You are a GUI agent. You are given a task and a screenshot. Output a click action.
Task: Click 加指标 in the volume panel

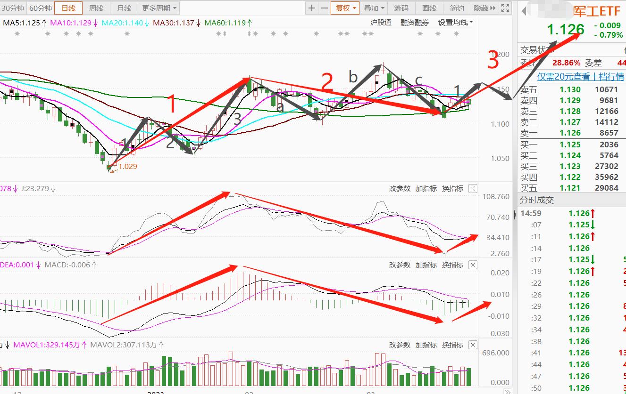(426, 345)
